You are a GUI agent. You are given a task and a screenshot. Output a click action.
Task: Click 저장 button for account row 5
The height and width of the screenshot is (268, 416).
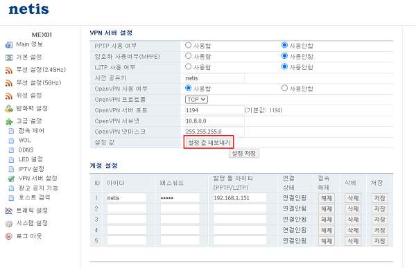pyautogui.click(x=380, y=241)
